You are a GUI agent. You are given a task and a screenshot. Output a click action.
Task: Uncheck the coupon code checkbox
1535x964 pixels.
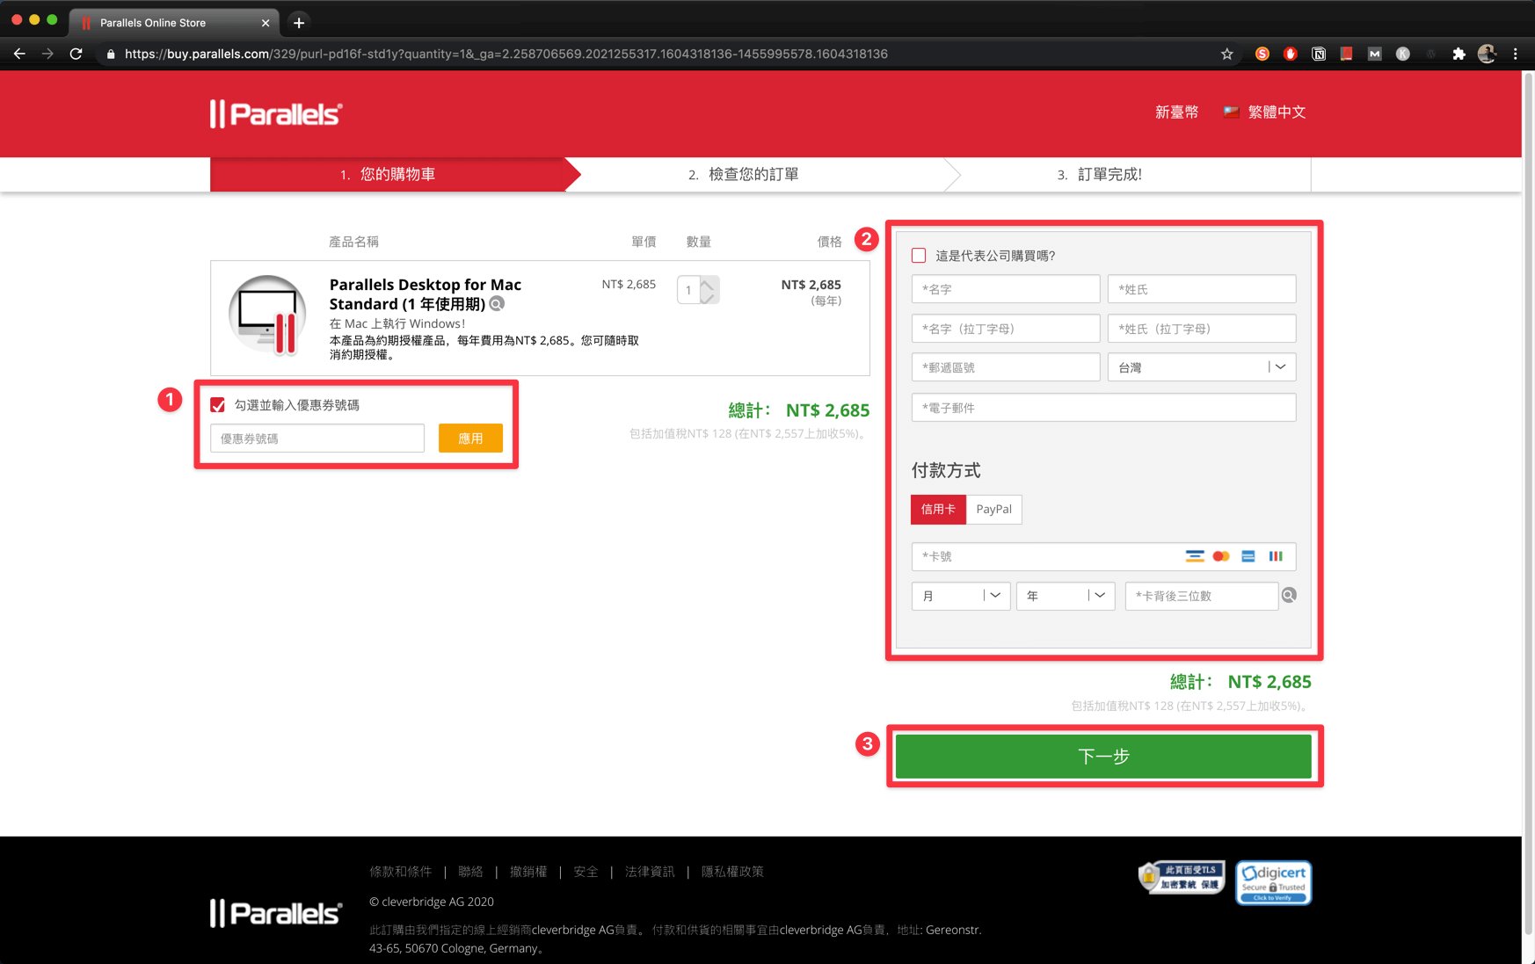(218, 405)
